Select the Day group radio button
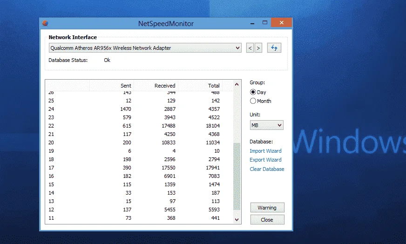 click(253, 92)
